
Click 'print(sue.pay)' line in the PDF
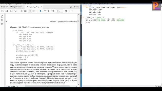[22, 59]
